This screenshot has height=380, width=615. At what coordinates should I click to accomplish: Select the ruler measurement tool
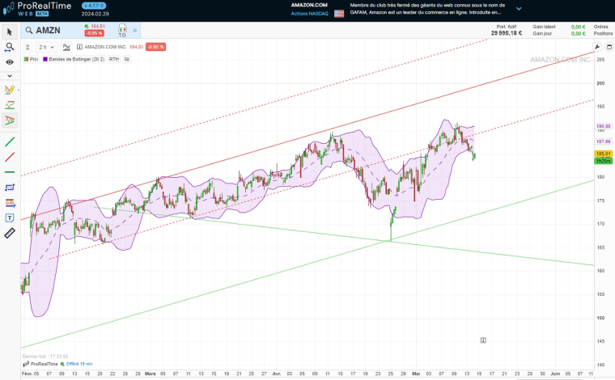coord(10,233)
